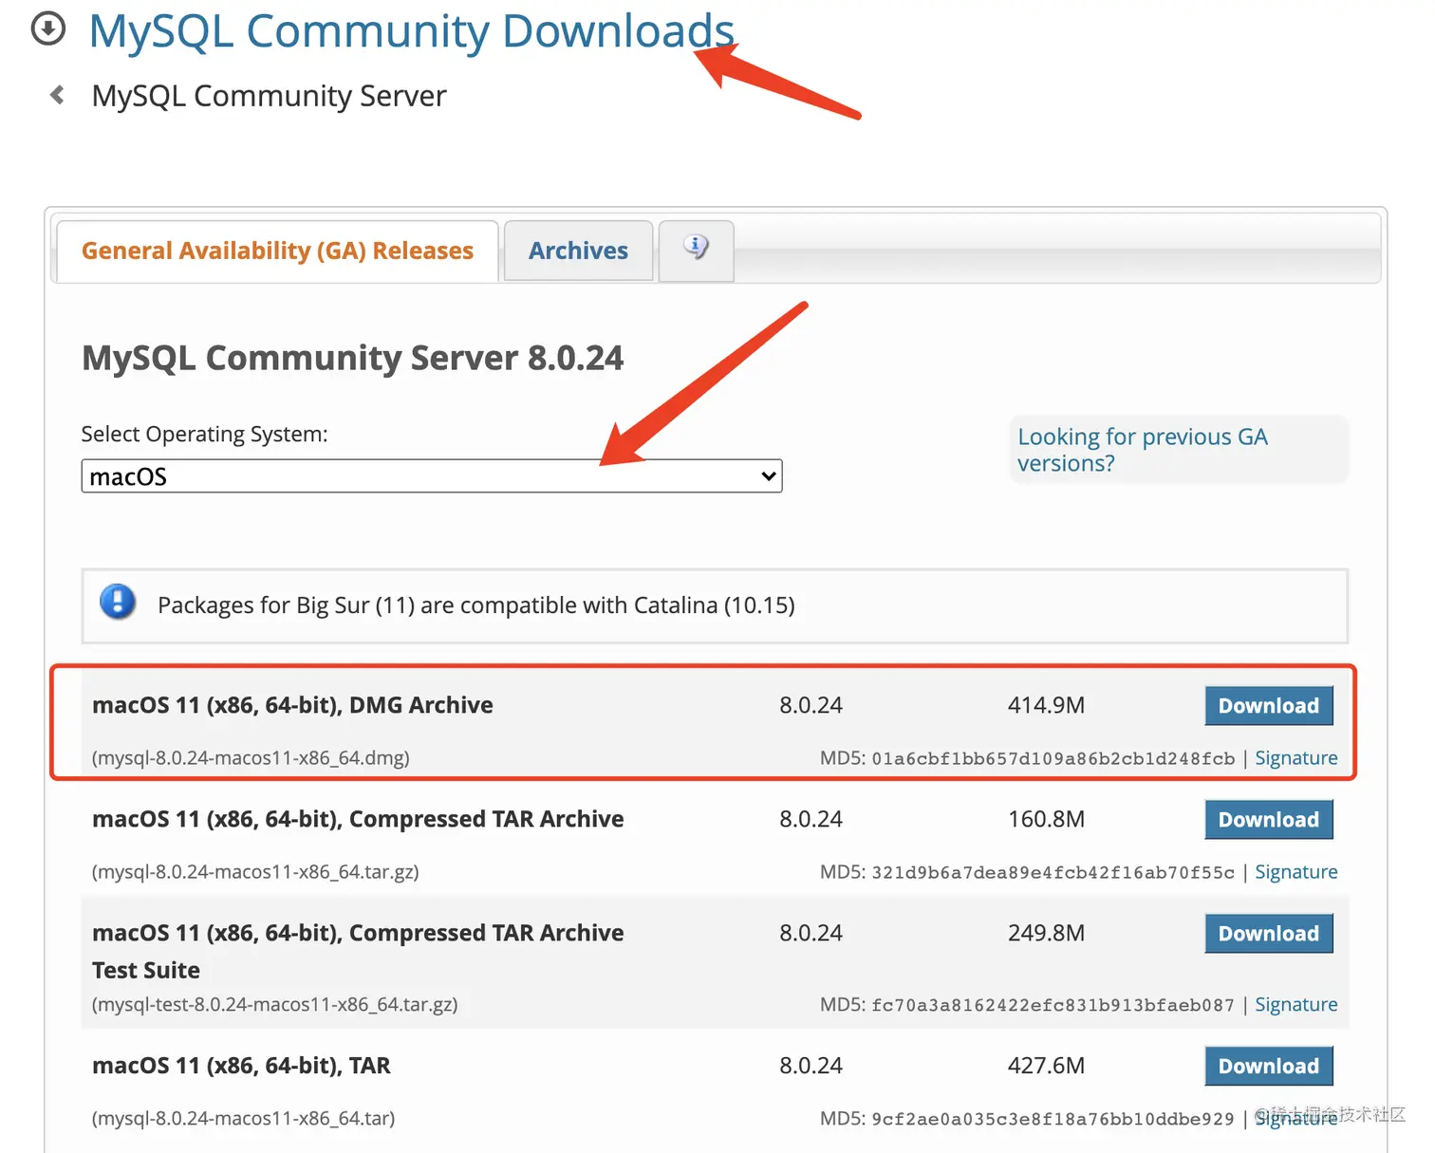Open Signature link for mysql-8.0.24-macos11-x86_64.tar.gz
The image size is (1435, 1153).
tap(1296, 872)
